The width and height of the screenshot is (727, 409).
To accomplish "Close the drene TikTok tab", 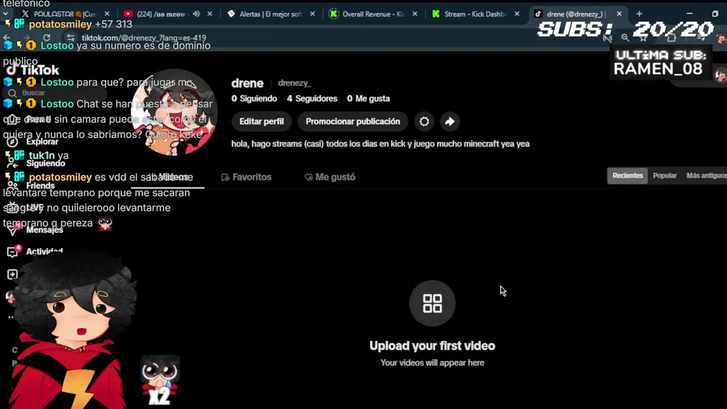I will pos(619,14).
